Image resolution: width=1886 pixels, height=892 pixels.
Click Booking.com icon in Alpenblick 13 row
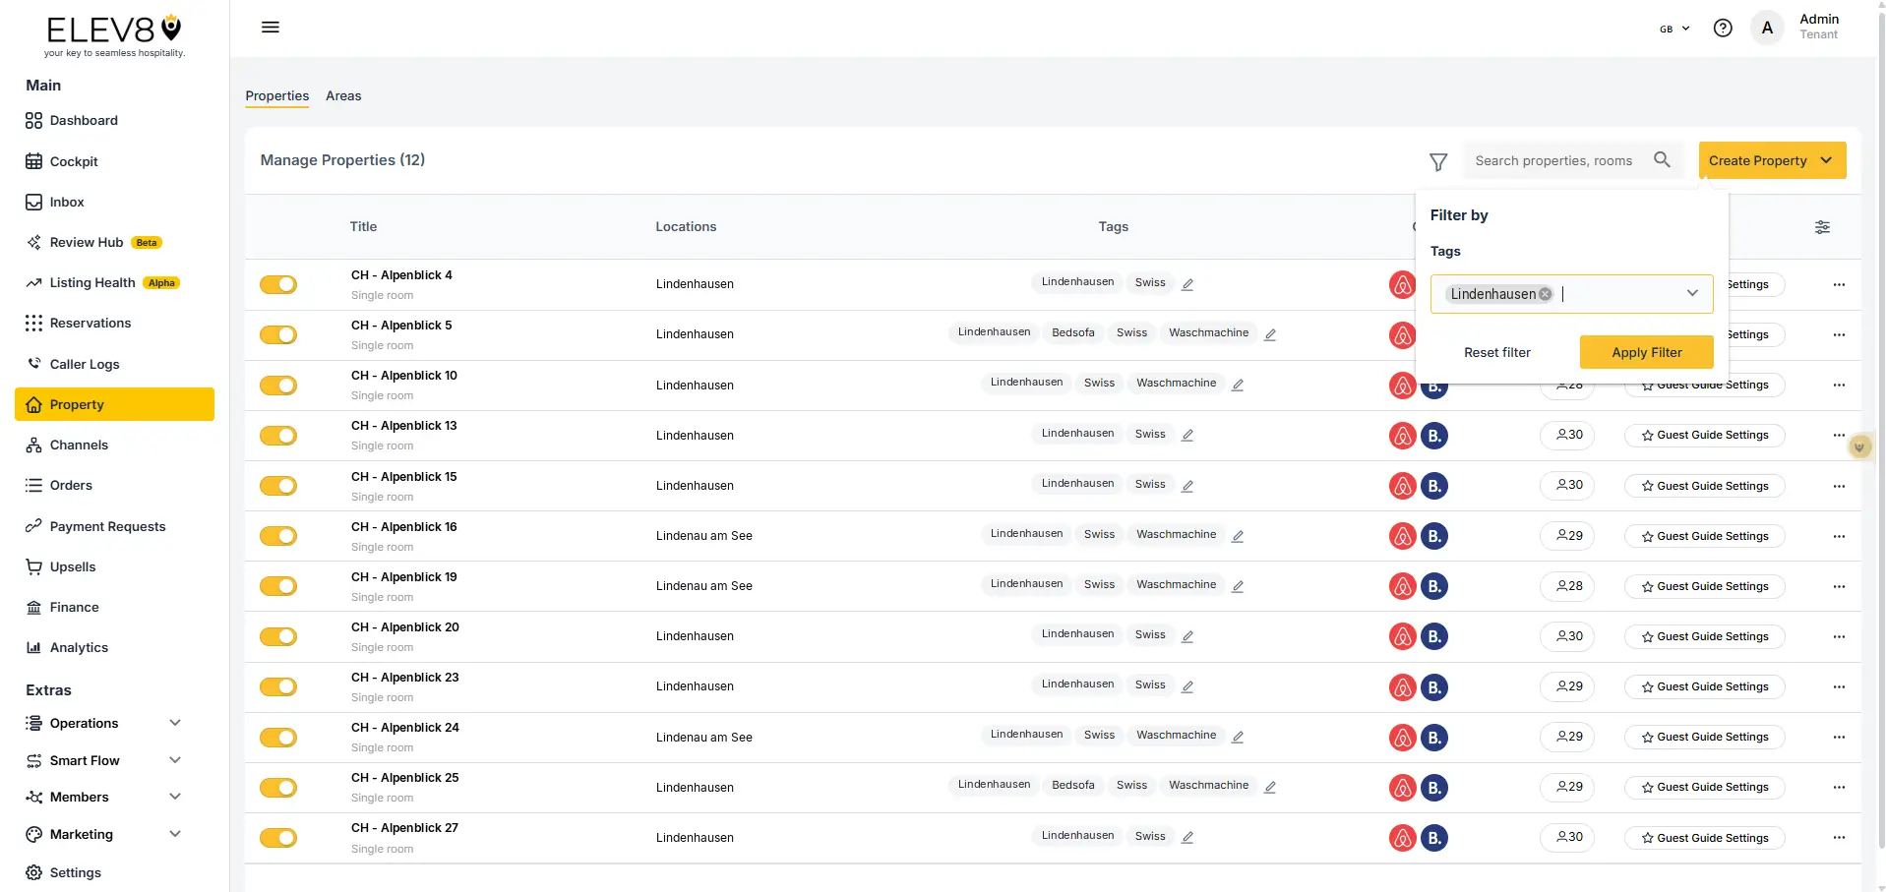tap(1434, 436)
